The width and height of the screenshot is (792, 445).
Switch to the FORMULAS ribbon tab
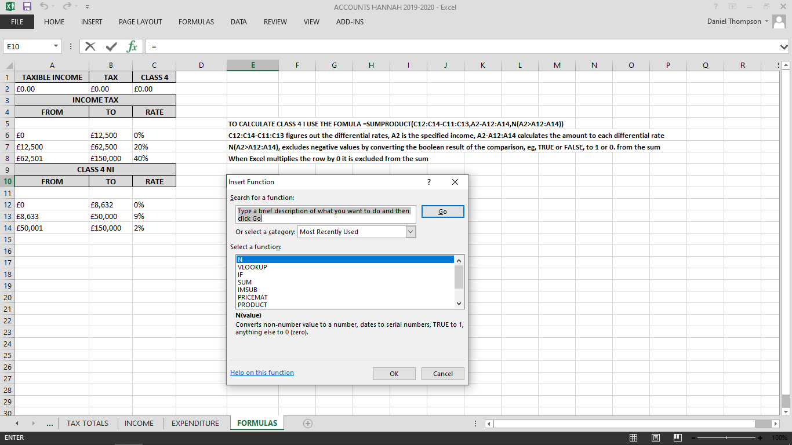(x=196, y=22)
